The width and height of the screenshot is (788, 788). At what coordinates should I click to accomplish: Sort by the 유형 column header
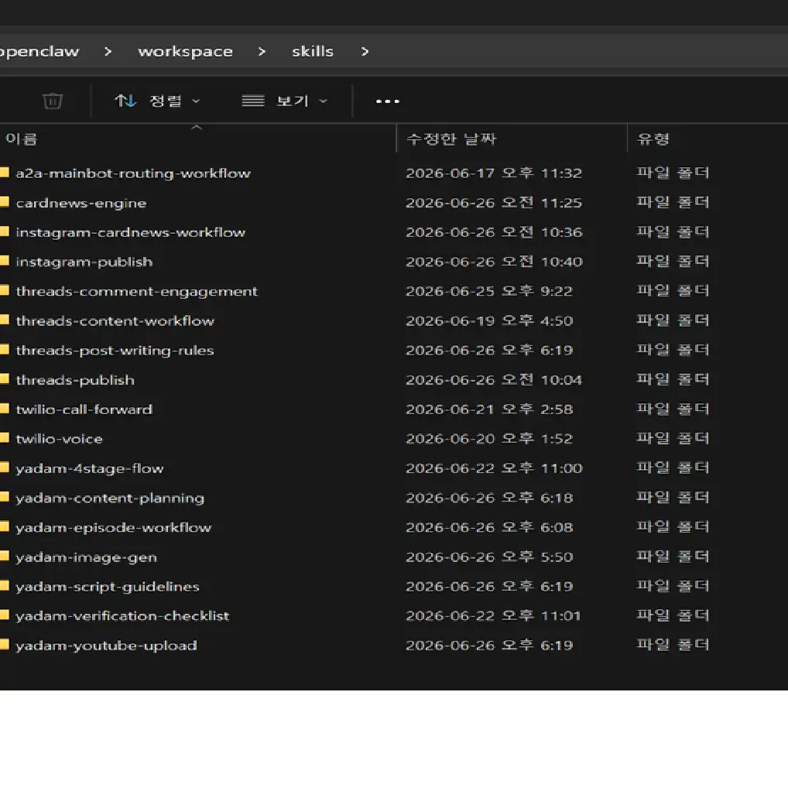pyautogui.click(x=653, y=139)
